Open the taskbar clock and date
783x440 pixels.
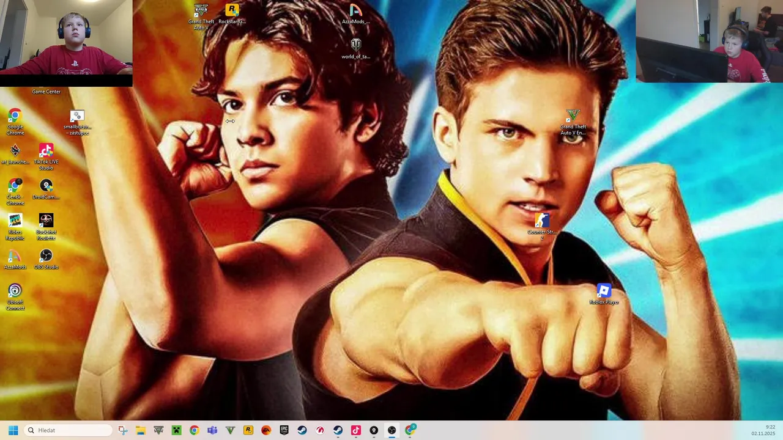[x=763, y=430]
